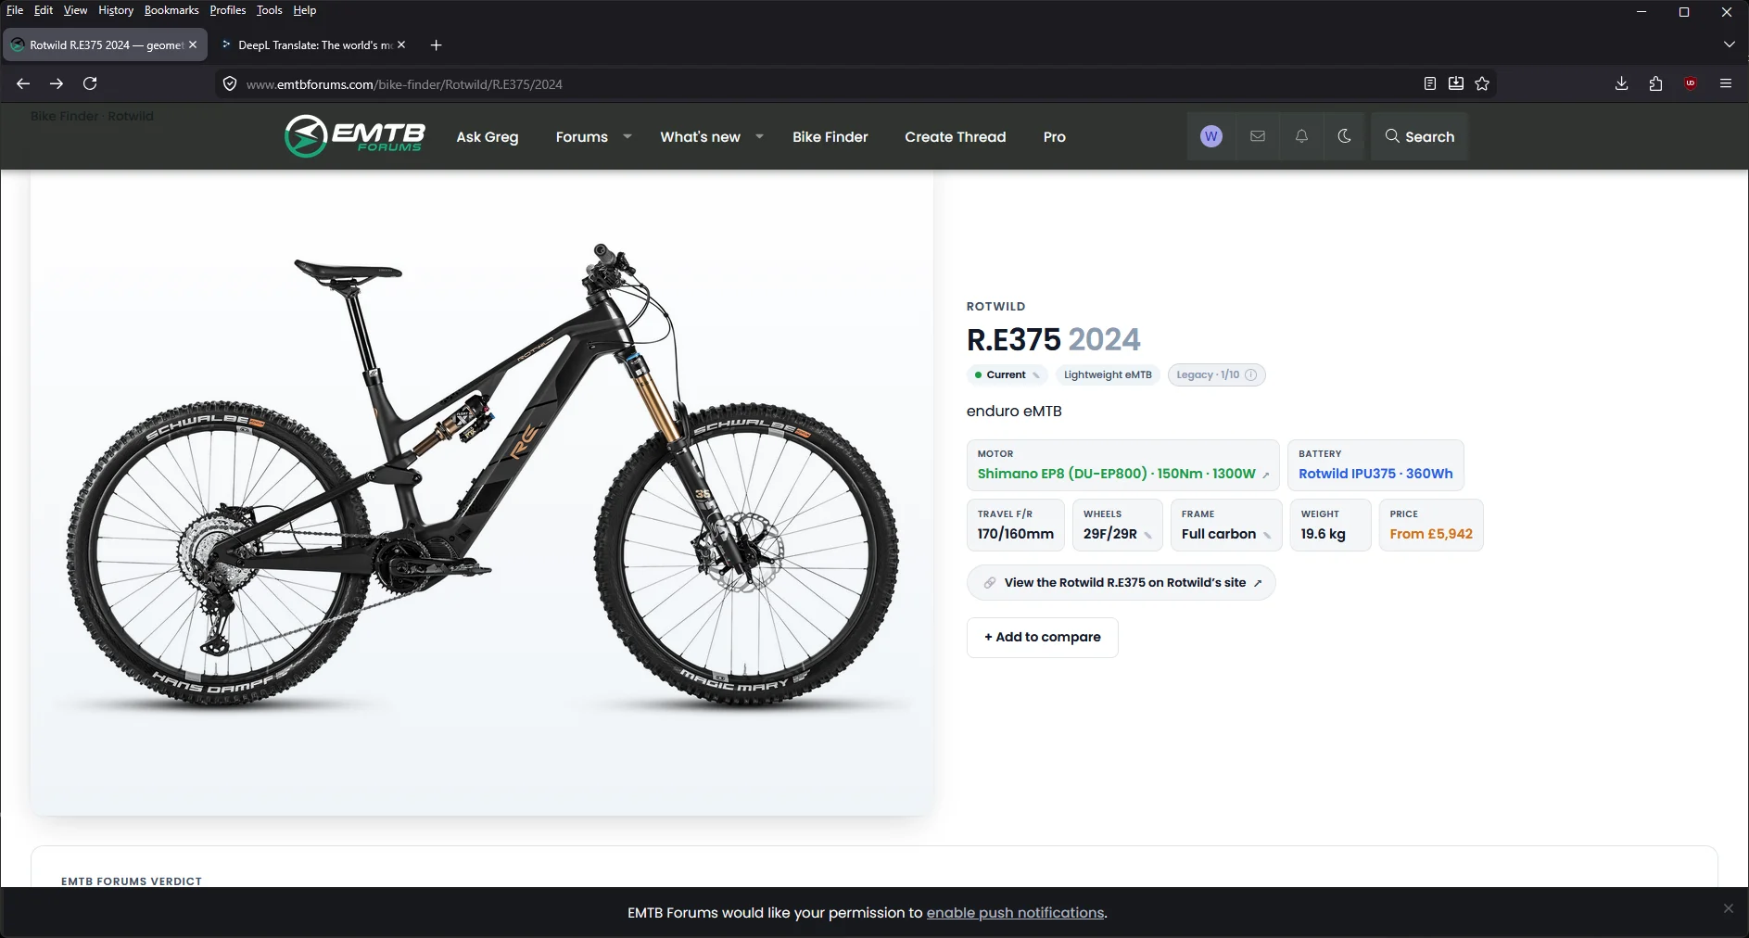Open the Pro page link
Screen dimensions: 1749x938
click(1055, 136)
